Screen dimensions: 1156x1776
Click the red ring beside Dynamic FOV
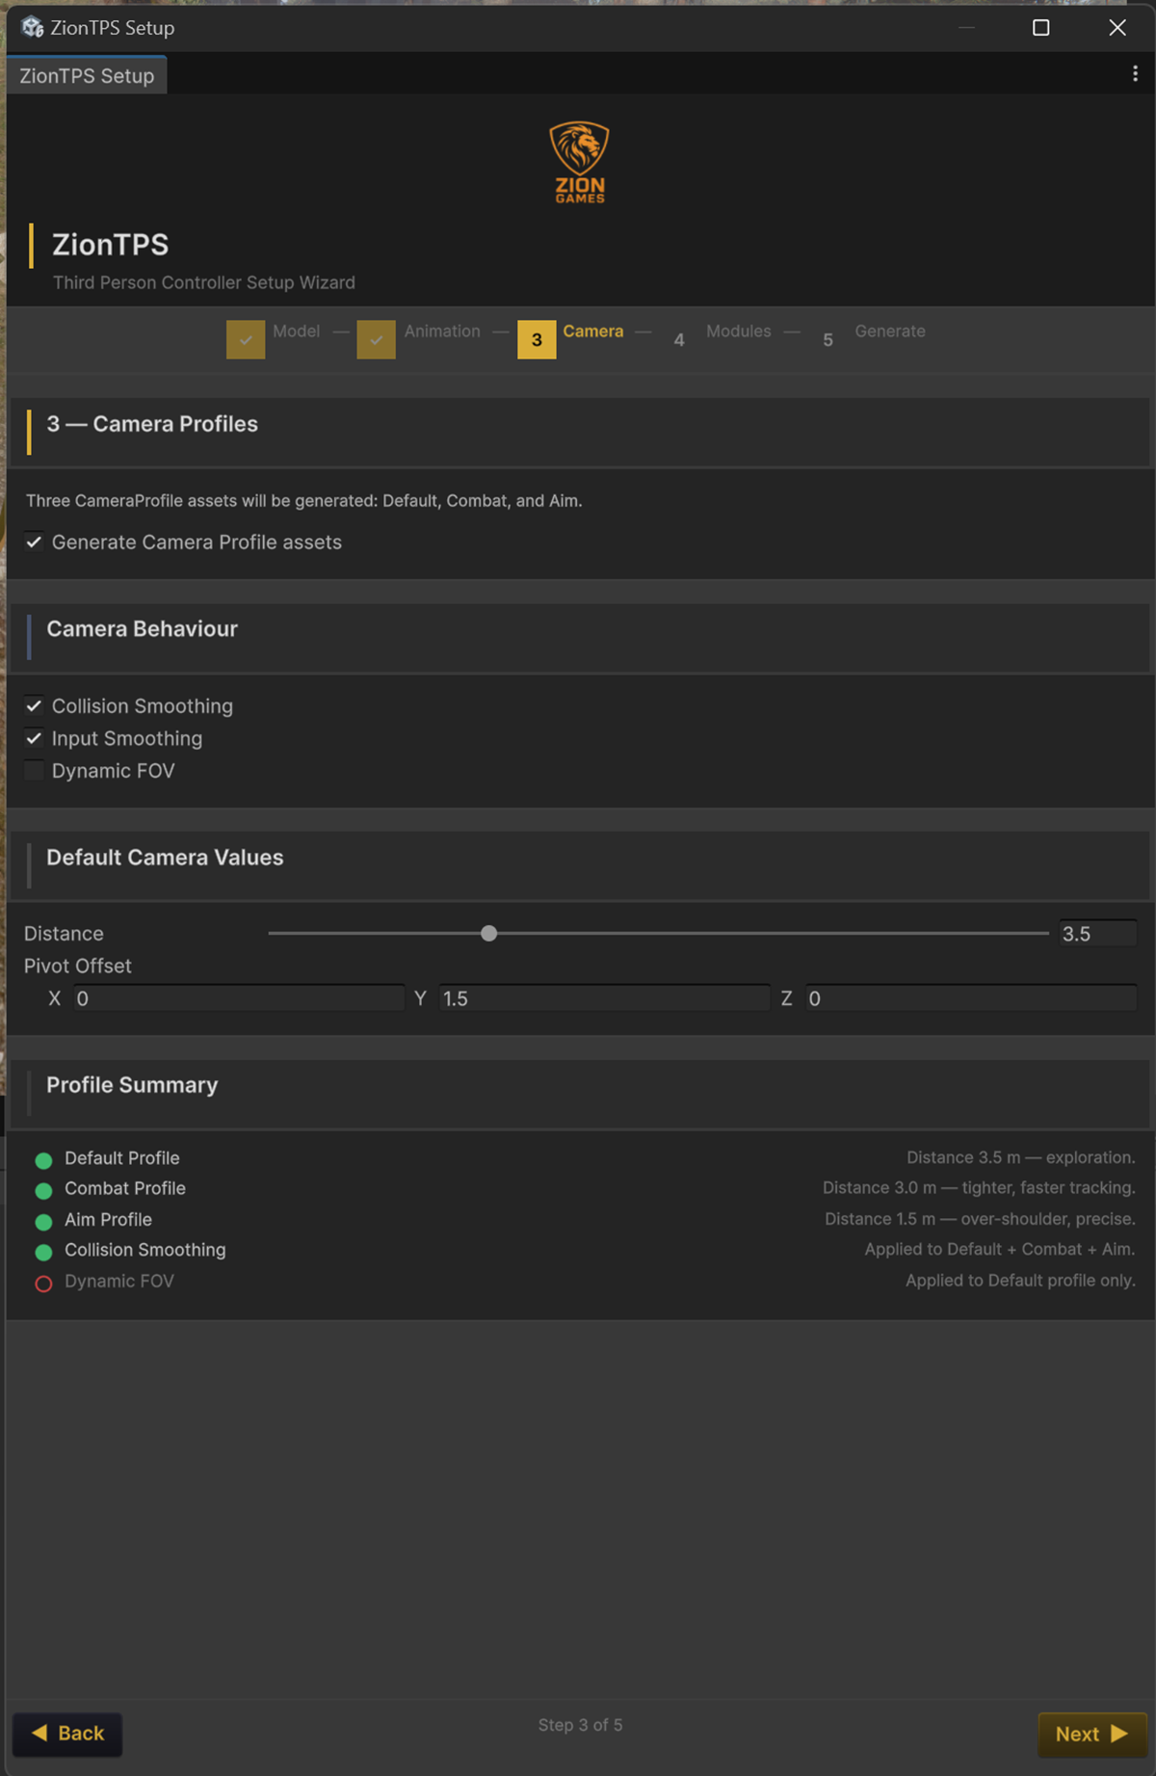click(x=43, y=1283)
